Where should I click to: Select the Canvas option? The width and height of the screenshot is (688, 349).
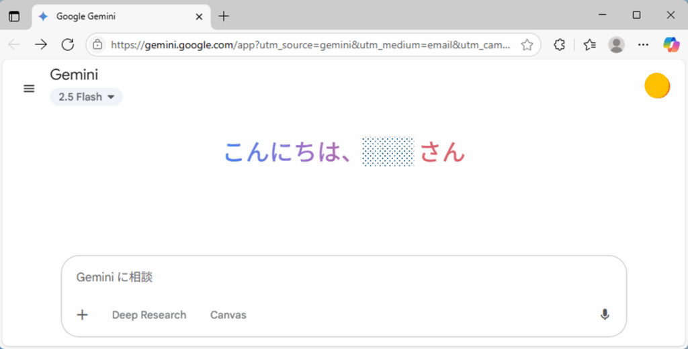228,315
